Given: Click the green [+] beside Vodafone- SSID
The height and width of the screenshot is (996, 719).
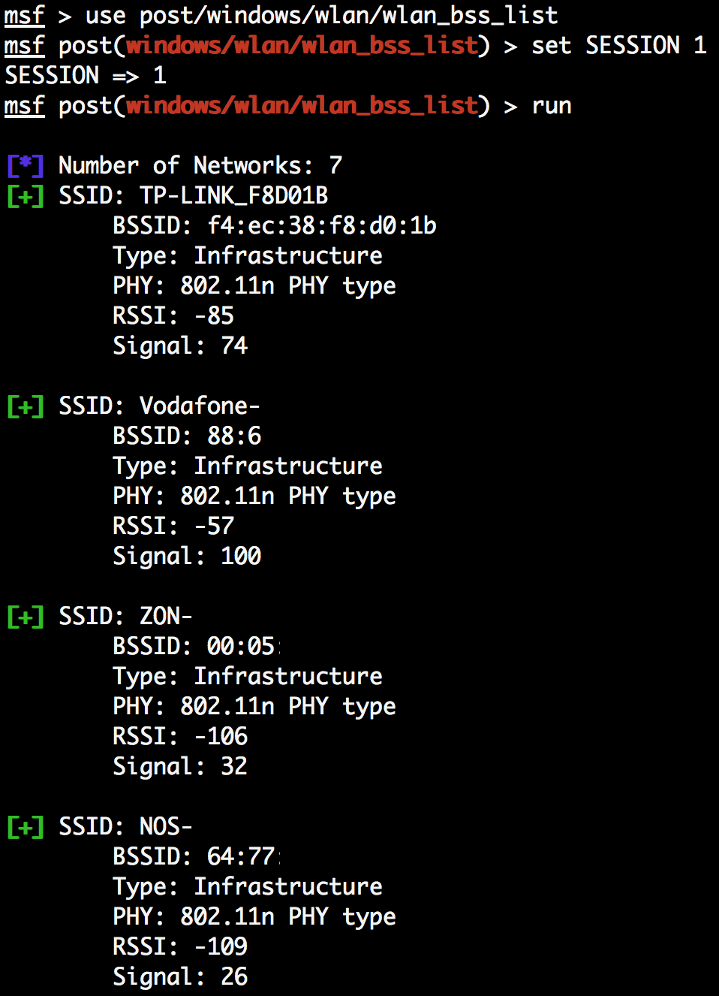Looking at the screenshot, I should (26, 406).
